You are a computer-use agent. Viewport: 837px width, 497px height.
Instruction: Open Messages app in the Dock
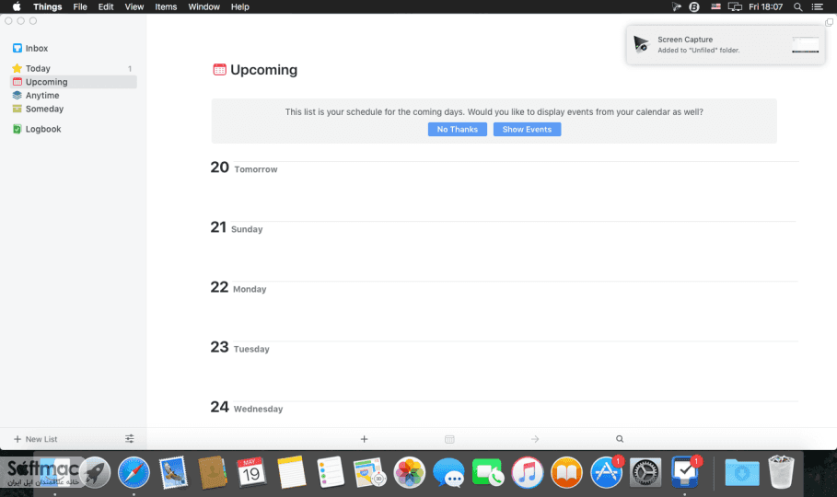[448, 473]
